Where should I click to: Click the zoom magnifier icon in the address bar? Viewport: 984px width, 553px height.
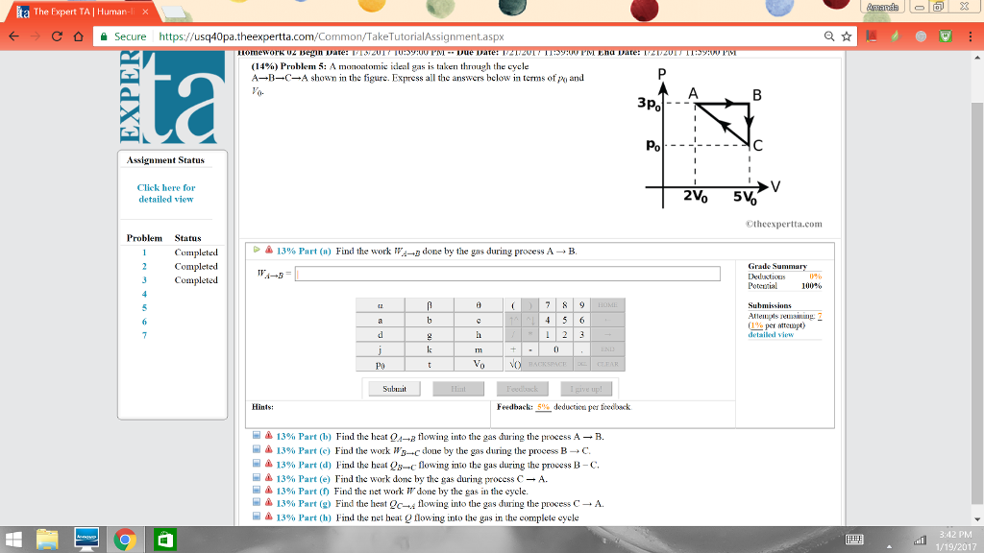coord(829,36)
